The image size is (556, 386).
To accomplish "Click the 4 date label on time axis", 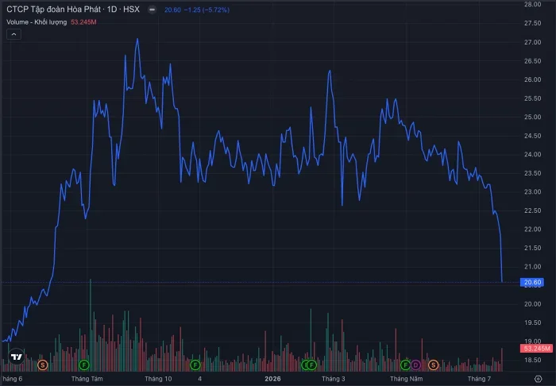I will point(200,379).
